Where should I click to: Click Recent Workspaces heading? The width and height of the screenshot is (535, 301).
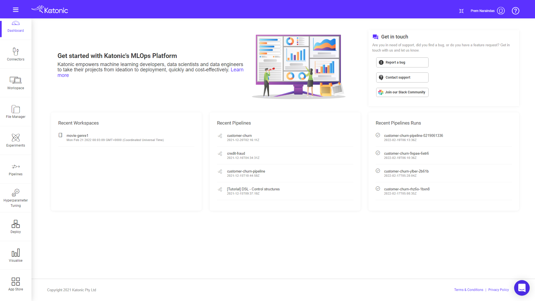click(x=78, y=123)
